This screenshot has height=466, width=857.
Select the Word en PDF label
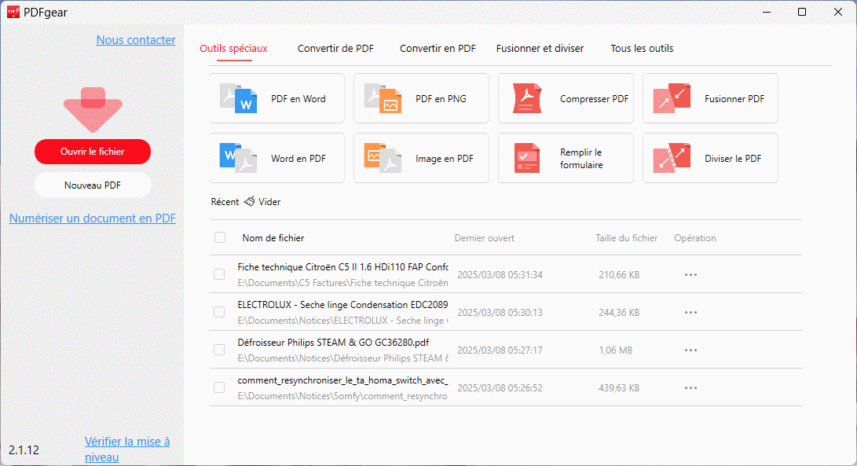point(298,159)
